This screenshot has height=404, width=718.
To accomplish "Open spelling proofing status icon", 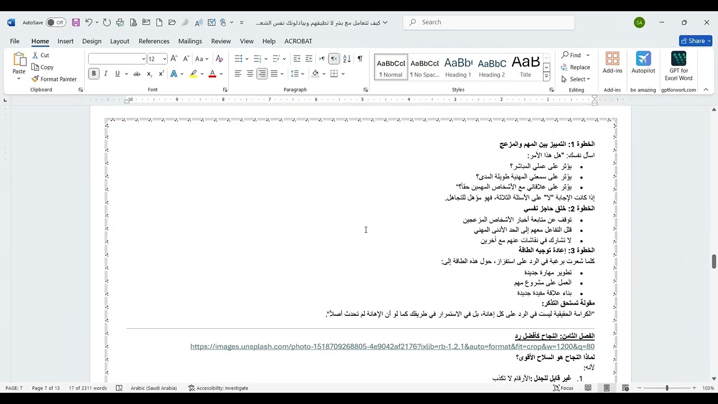I will tap(119, 388).
